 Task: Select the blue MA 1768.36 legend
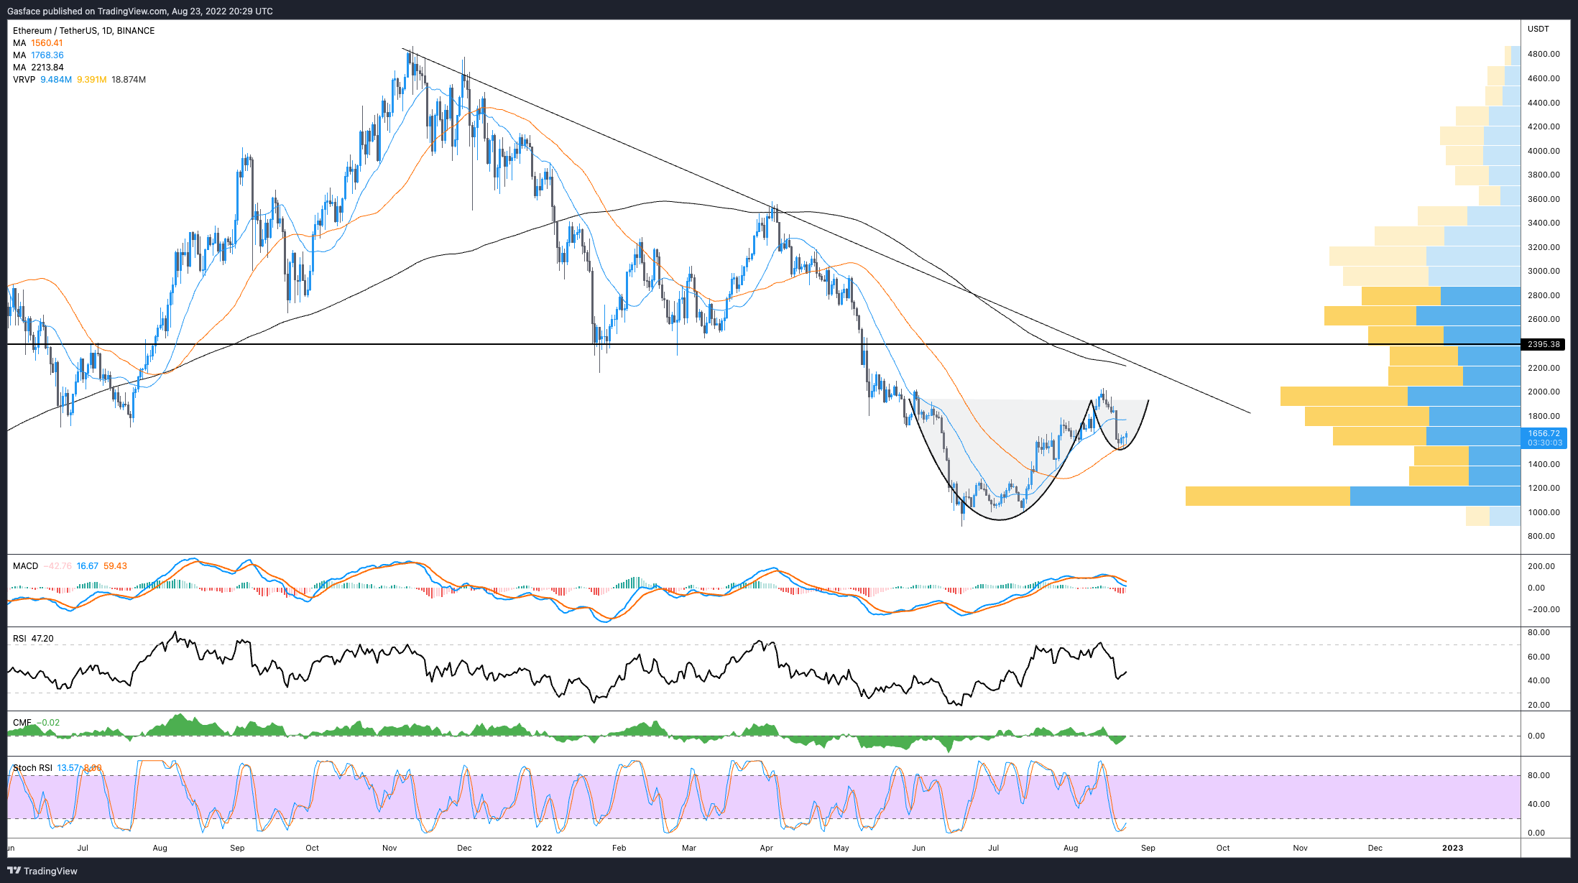point(38,55)
